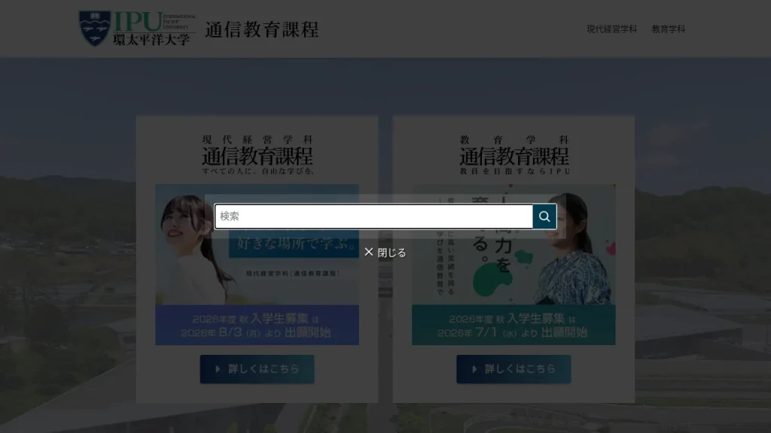This screenshot has width=771, height=433.
Task: Close the search overlay with 閉じる
Action: tap(385, 253)
